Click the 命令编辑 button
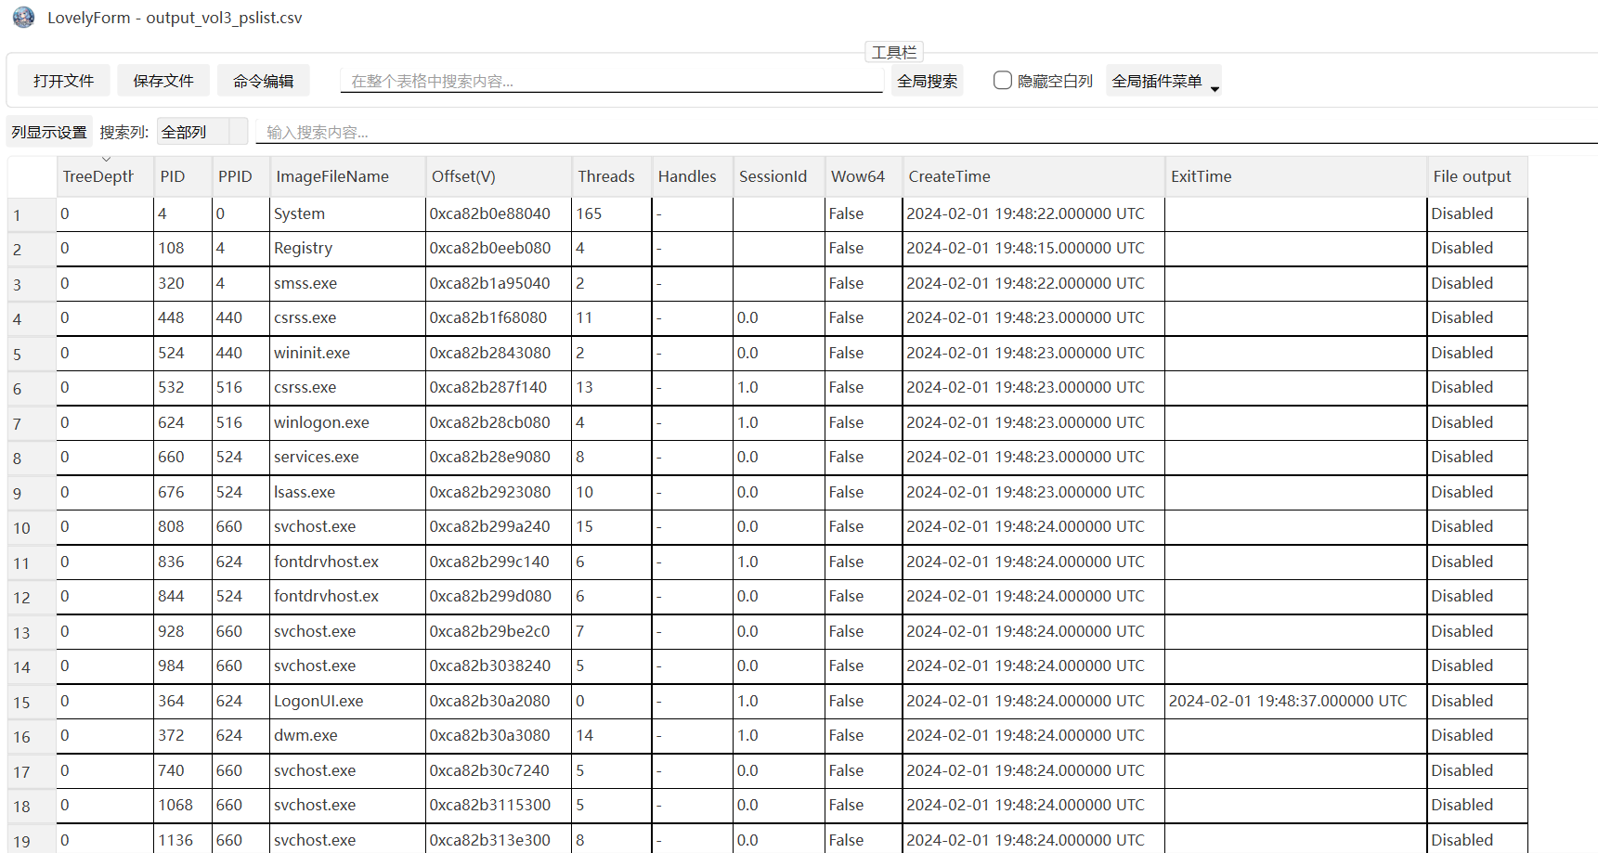 [x=264, y=81]
